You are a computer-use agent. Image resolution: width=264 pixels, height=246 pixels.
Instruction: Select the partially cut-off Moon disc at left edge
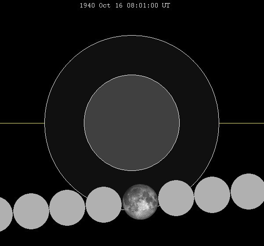pyautogui.click(x=4, y=214)
